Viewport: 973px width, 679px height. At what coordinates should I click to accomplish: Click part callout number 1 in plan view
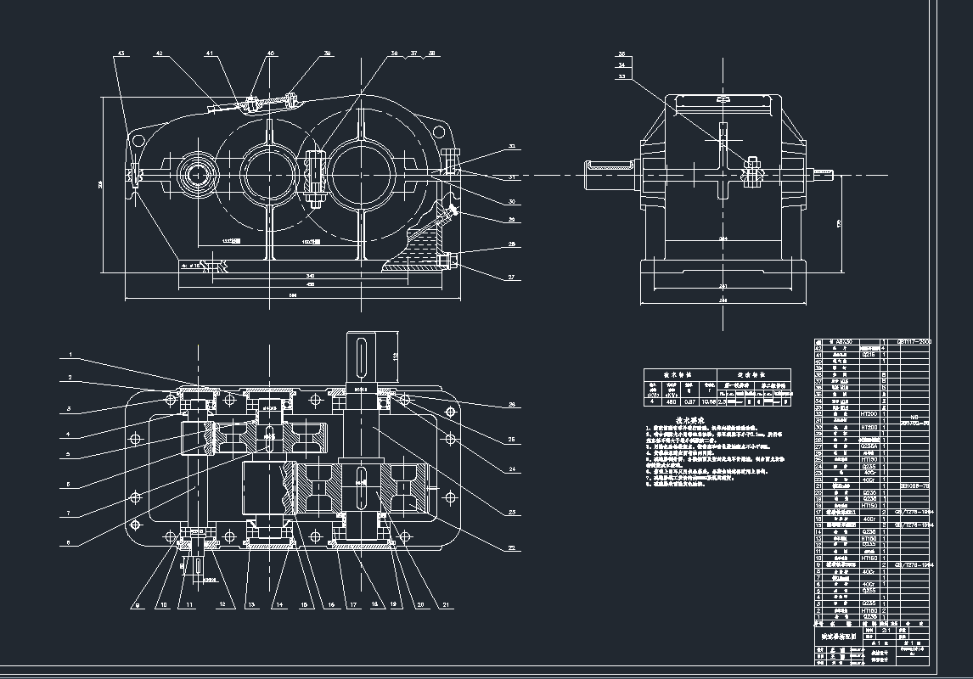(x=72, y=355)
